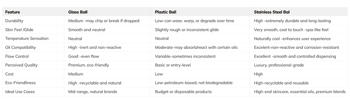Click the Temperature Sensation row label

click(x=27, y=39)
